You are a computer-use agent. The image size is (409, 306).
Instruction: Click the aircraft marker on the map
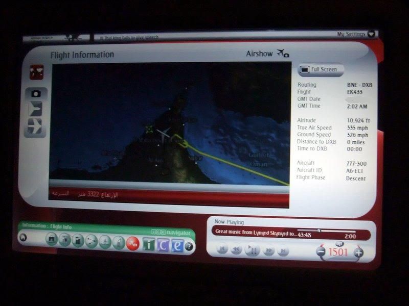coord(163,133)
